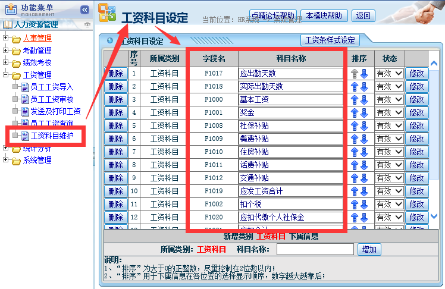Open the 状态 dropdown for 应出勤天数 row
This screenshot has height=289, width=445.
(389, 74)
